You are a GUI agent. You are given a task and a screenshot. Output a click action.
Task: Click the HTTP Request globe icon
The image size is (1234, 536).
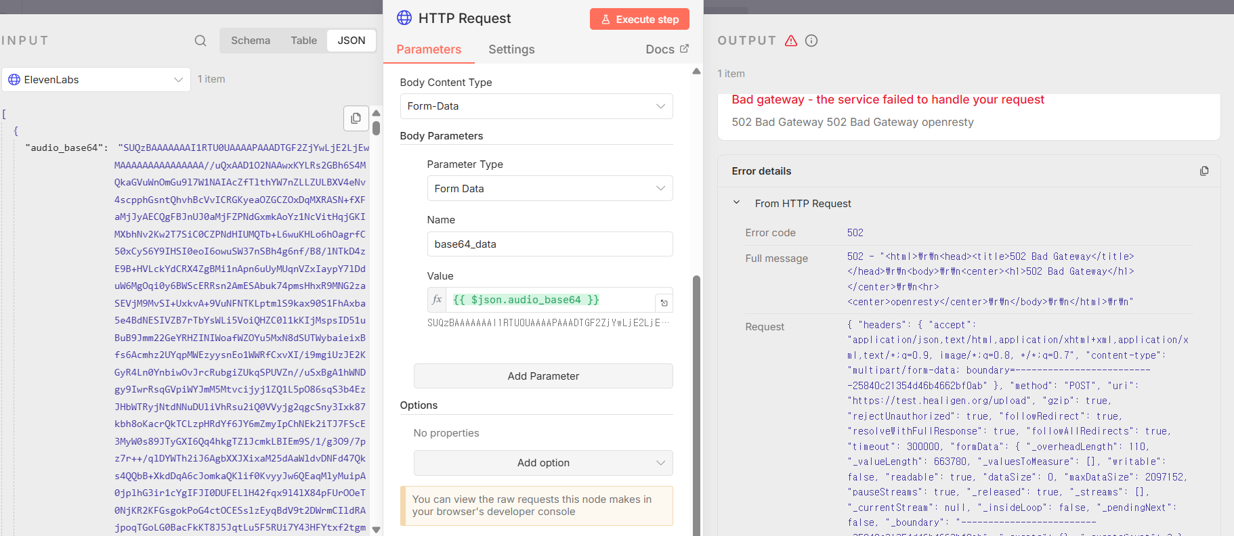404,18
